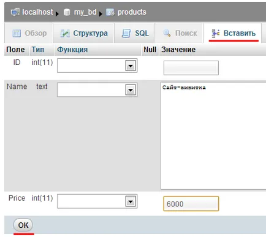This screenshot has width=266, height=237.
Task: Open the my_bd database link
Action: click(x=85, y=12)
